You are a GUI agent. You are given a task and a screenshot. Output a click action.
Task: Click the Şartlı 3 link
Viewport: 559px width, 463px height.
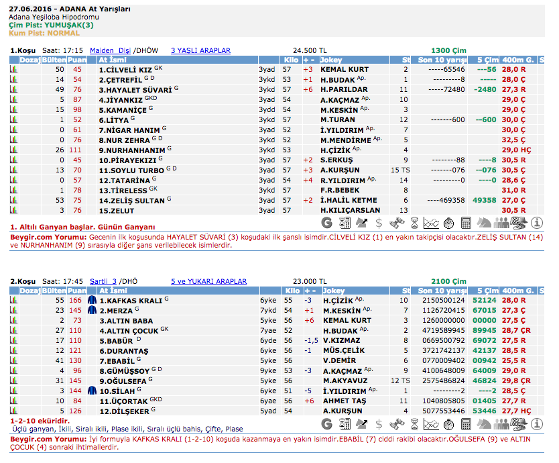103,282
